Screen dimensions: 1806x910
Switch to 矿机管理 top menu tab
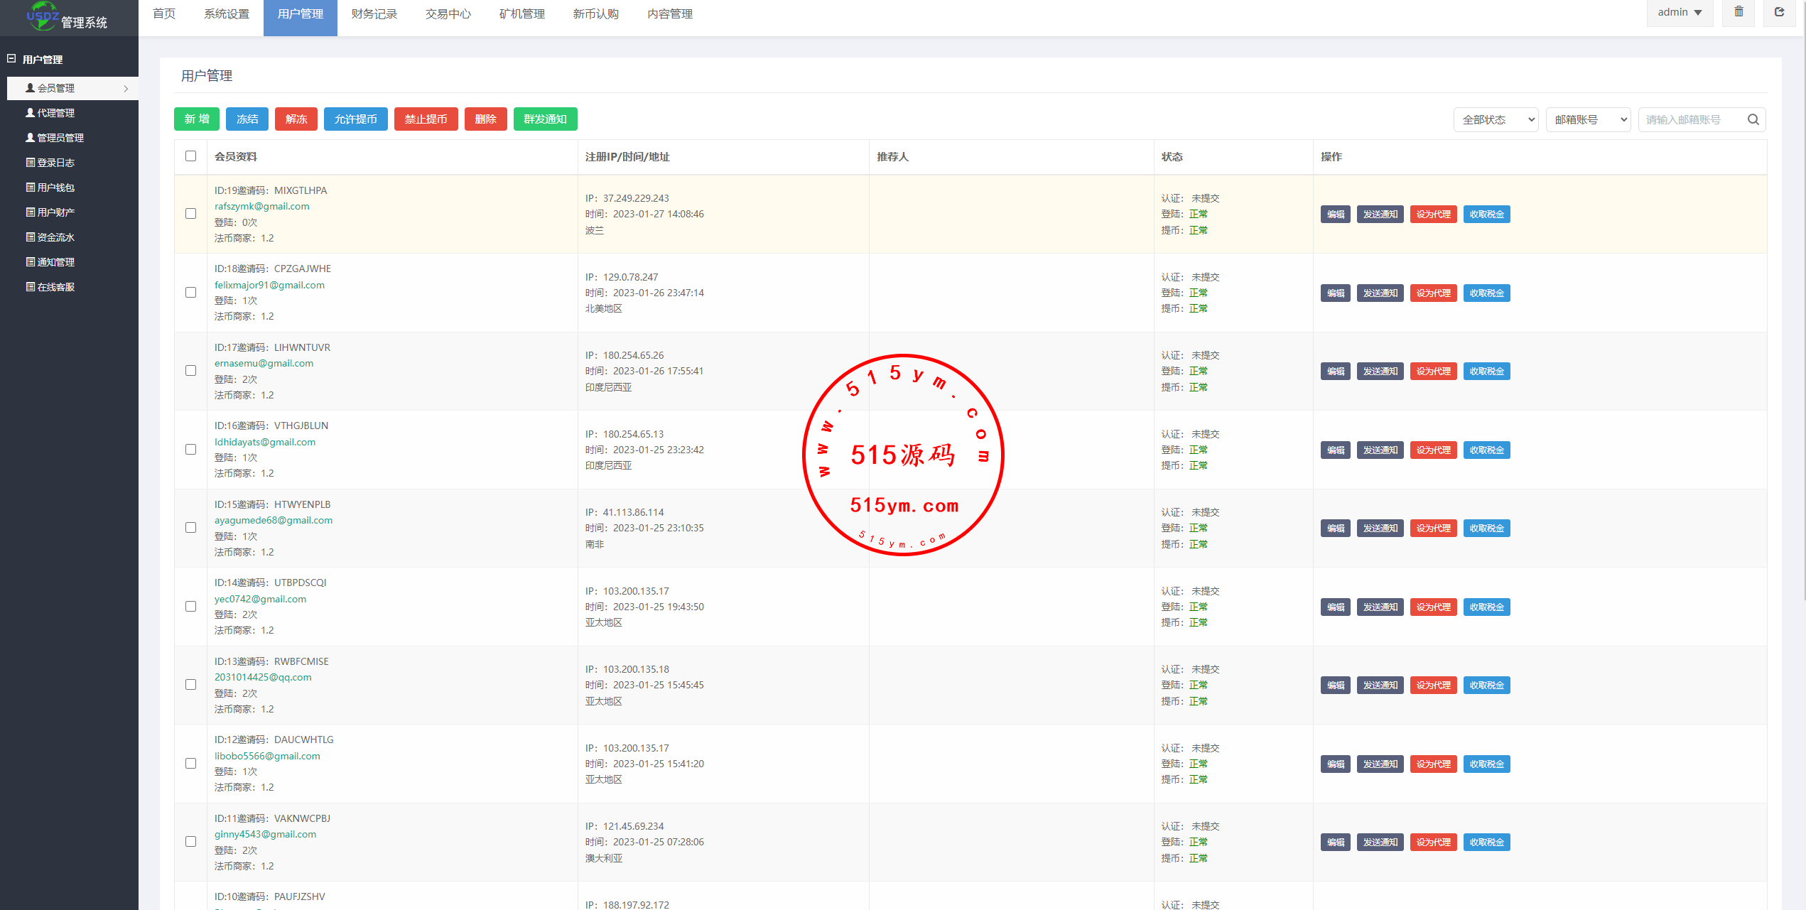[x=521, y=14]
